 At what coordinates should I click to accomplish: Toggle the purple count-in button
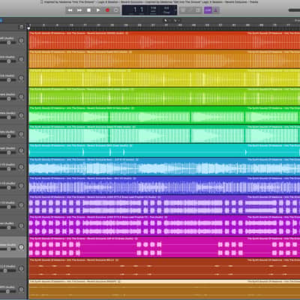pos(208,10)
